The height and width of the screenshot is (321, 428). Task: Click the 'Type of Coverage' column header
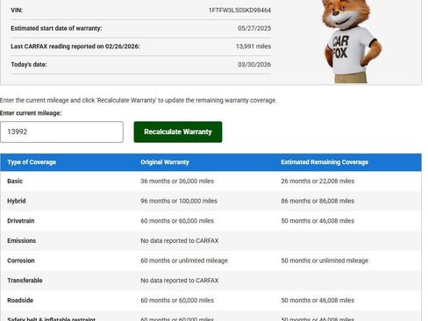tap(32, 162)
